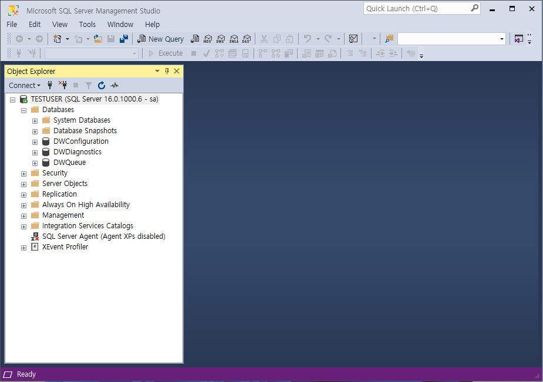This screenshot has width=543, height=382.
Task: Expand the System Databases folder
Action: pyautogui.click(x=35, y=121)
